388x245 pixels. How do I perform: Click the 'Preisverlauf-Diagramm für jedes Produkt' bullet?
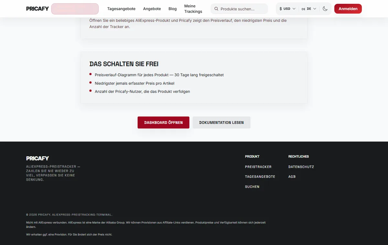pyautogui.click(x=159, y=75)
